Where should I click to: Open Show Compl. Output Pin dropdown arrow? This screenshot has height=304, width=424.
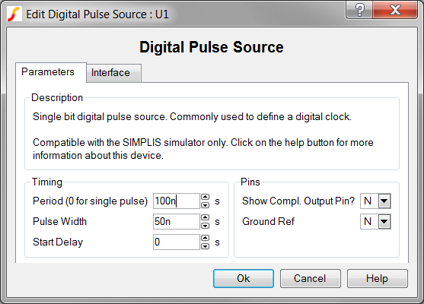point(384,201)
